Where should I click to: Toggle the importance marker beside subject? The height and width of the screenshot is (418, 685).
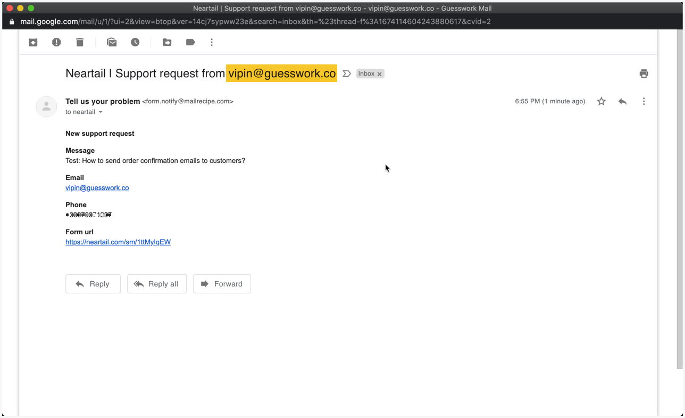click(x=347, y=73)
